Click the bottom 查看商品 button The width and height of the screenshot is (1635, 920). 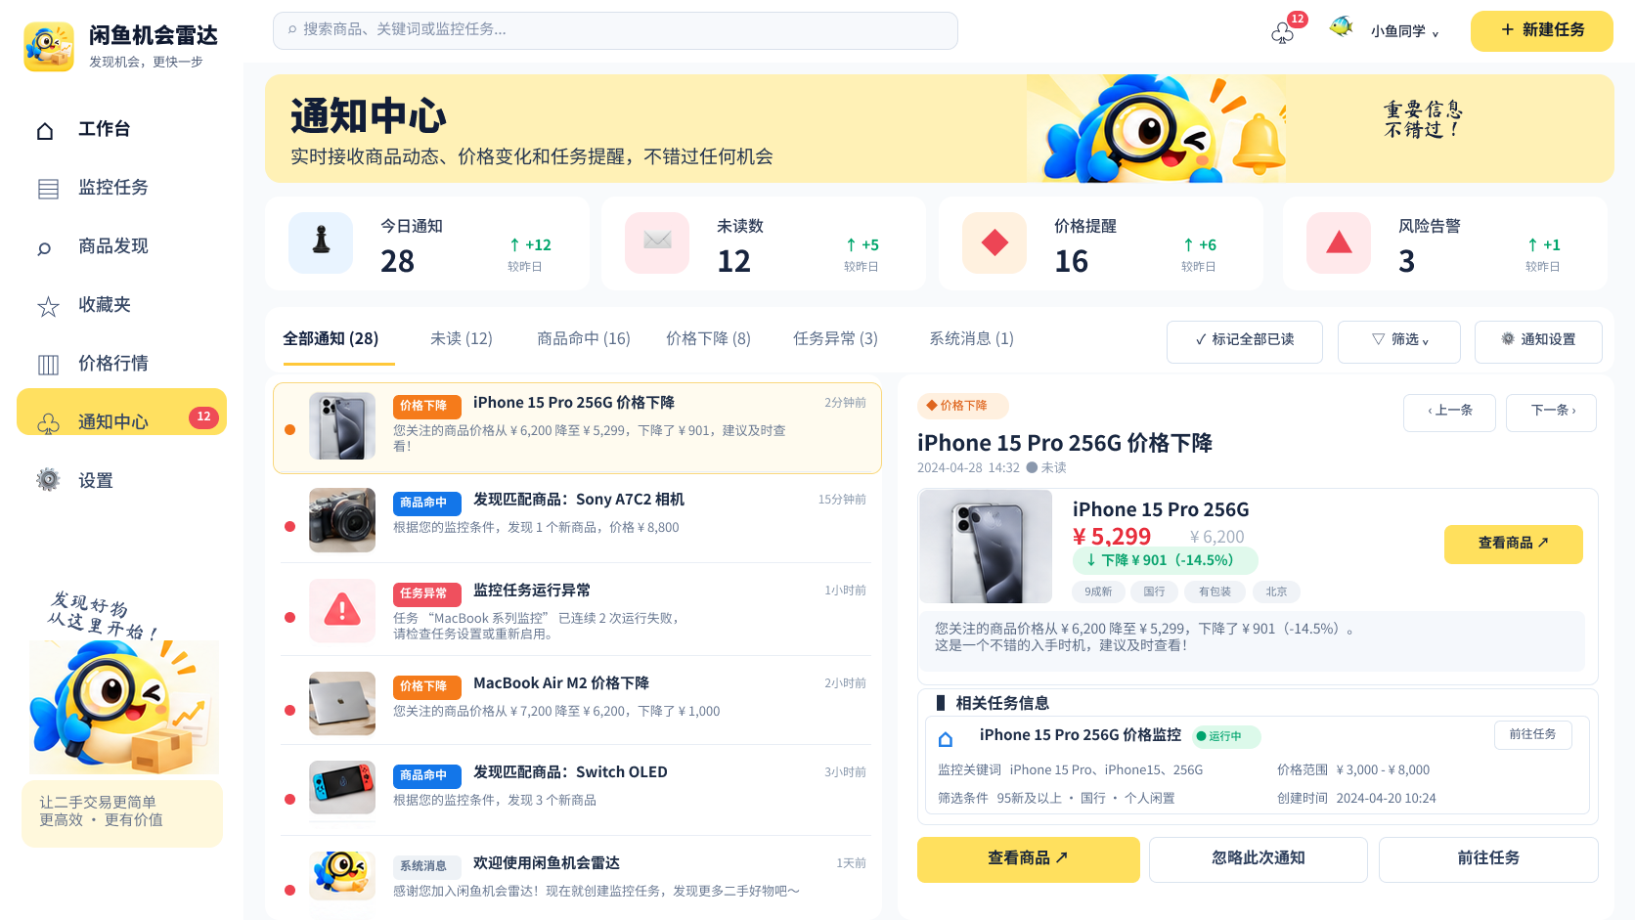pyautogui.click(x=1028, y=859)
